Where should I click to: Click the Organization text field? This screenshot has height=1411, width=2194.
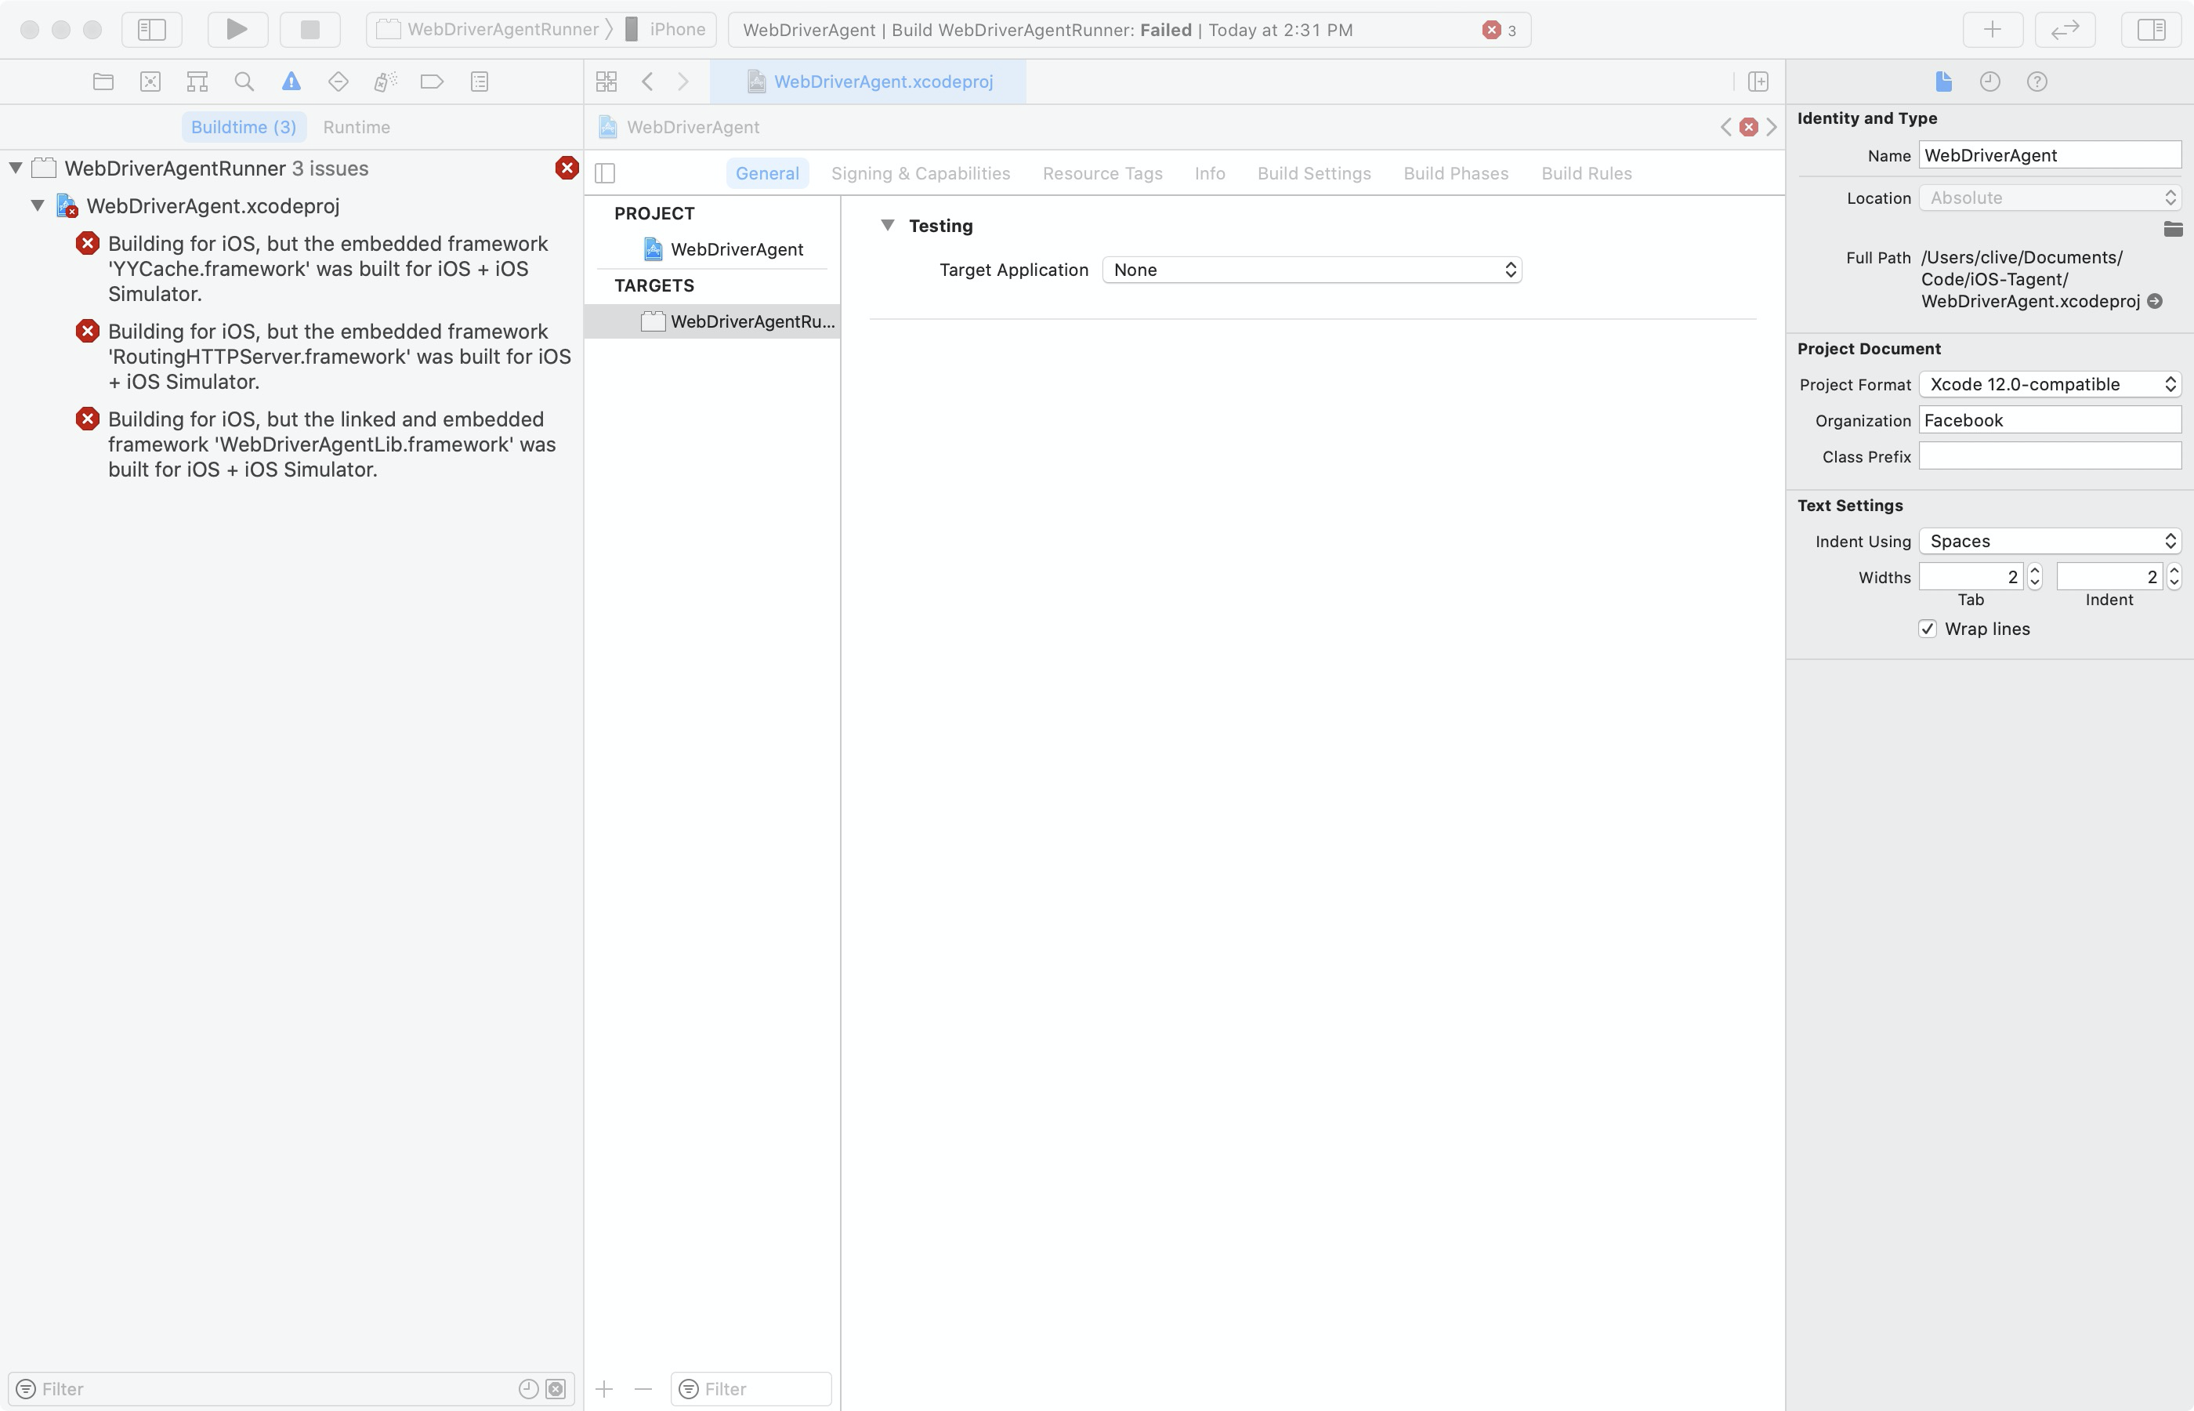coord(2049,419)
